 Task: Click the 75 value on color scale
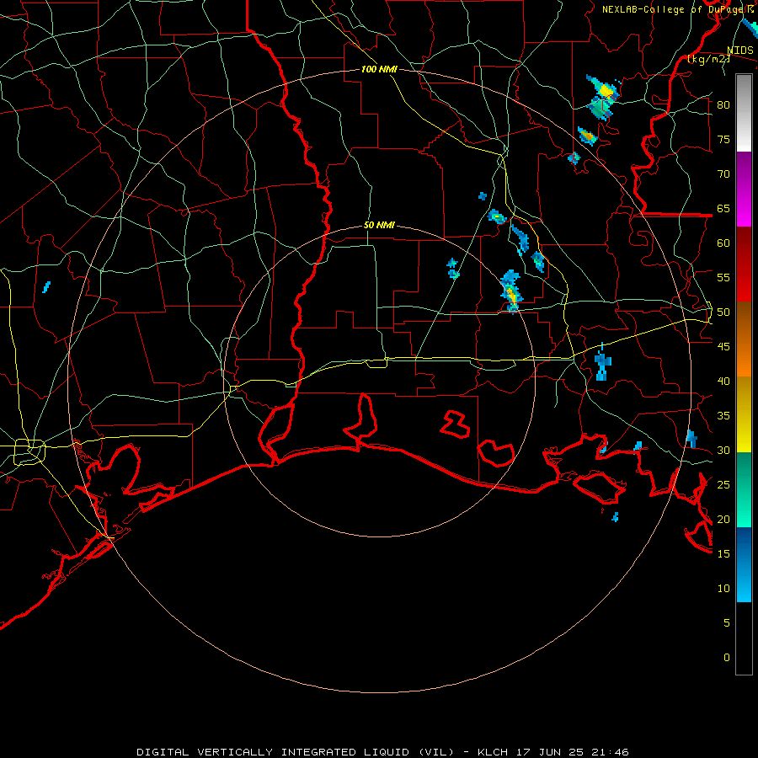click(723, 139)
